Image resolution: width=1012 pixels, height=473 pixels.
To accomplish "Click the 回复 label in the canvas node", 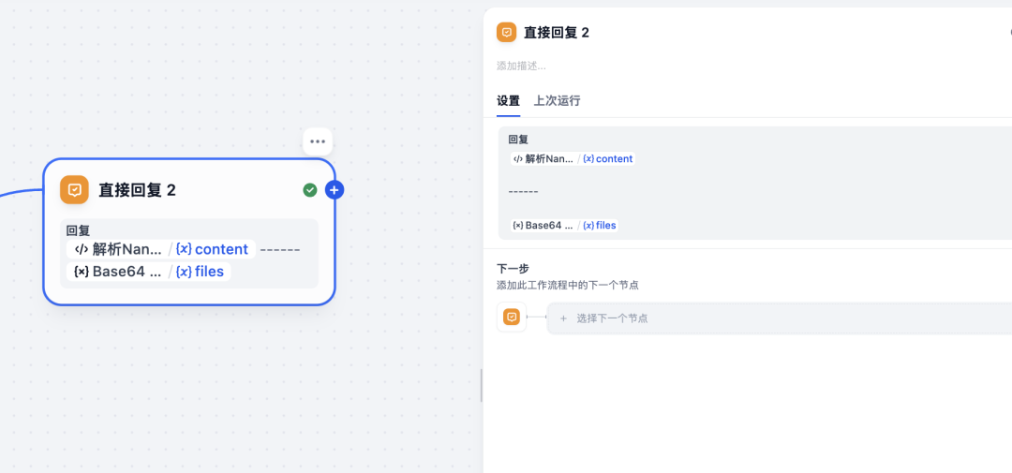I will (x=78, y=229).
